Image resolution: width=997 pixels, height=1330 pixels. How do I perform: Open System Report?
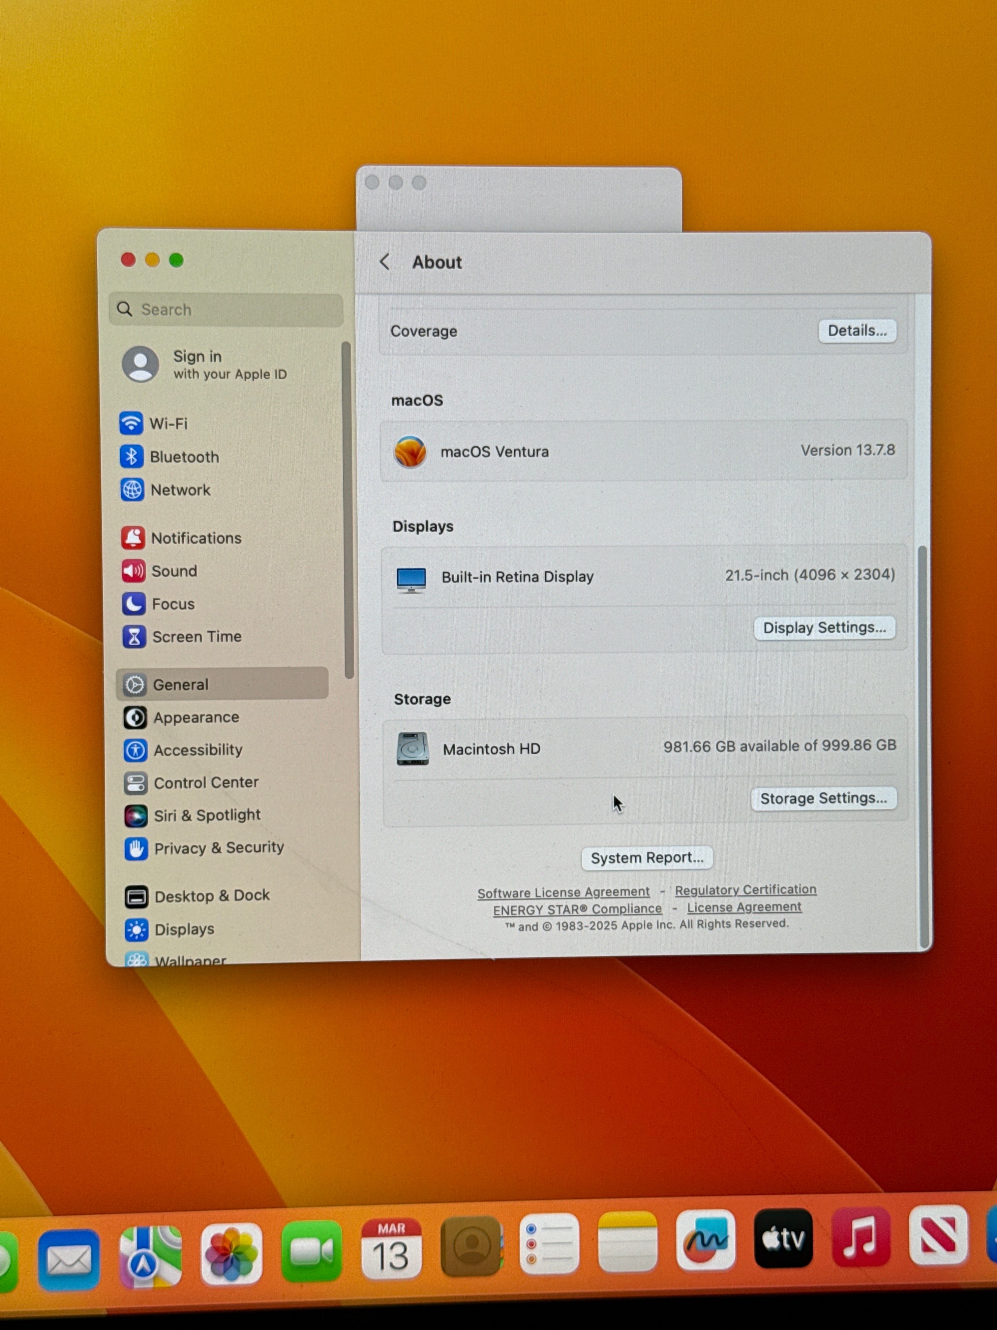pos(647,858)
